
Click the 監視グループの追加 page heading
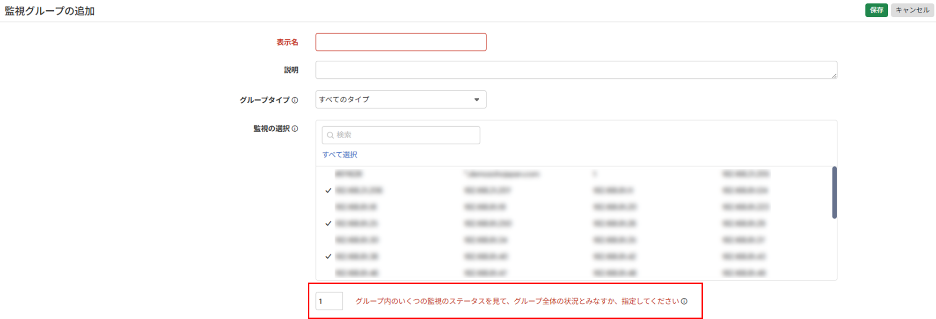pyautogui.click(x=50, y=11)
